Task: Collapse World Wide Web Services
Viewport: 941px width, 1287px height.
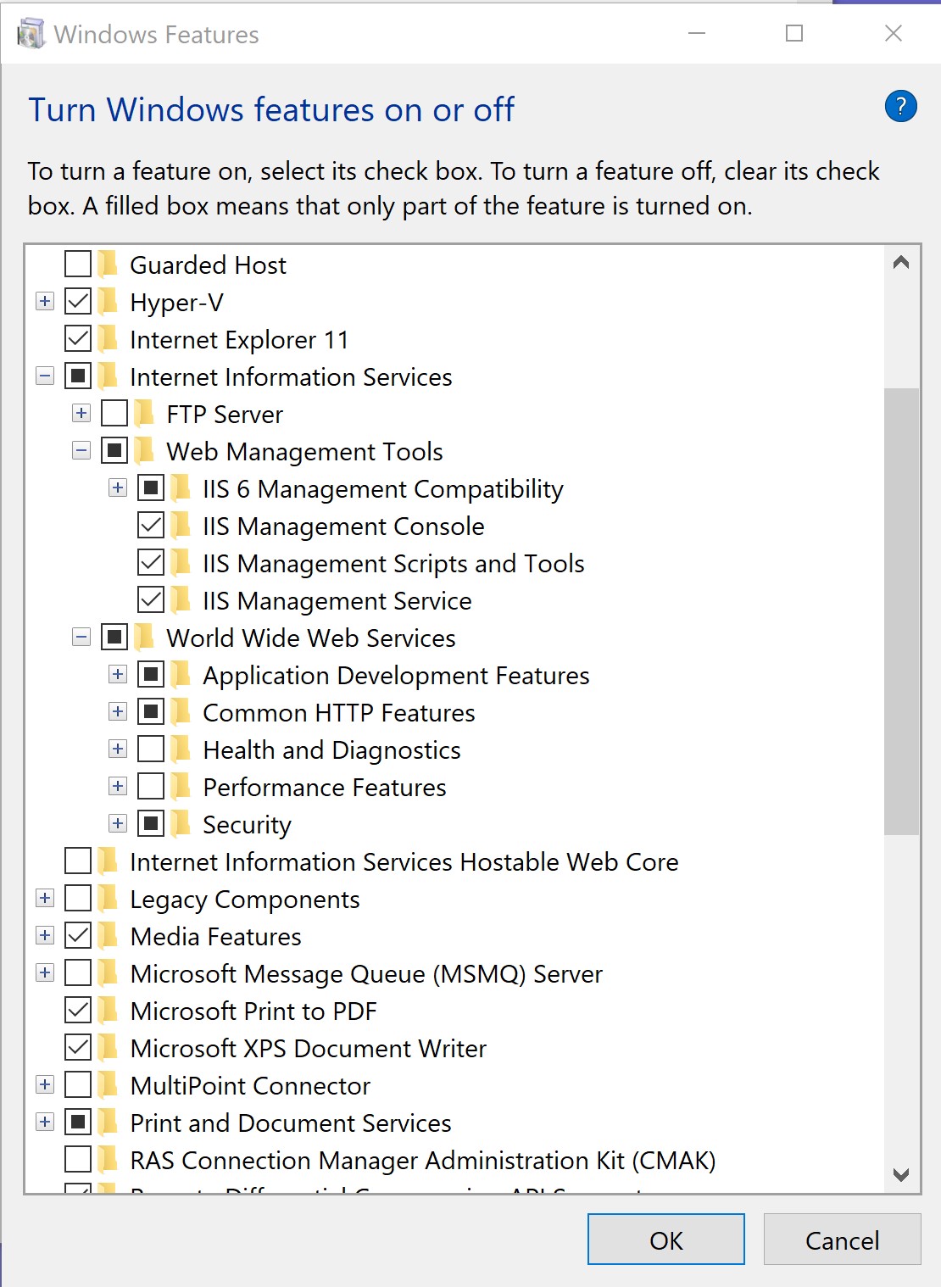Action: [81, 638]
